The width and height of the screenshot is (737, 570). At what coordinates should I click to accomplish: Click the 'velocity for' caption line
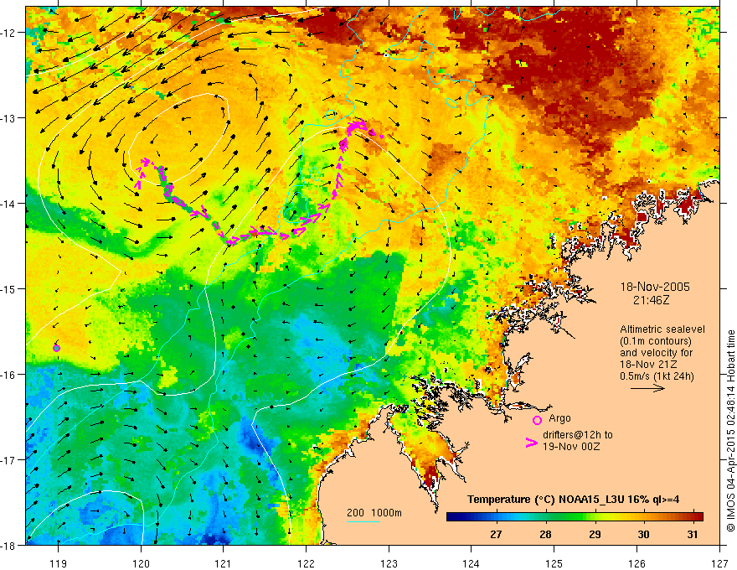tap(656, 353)
